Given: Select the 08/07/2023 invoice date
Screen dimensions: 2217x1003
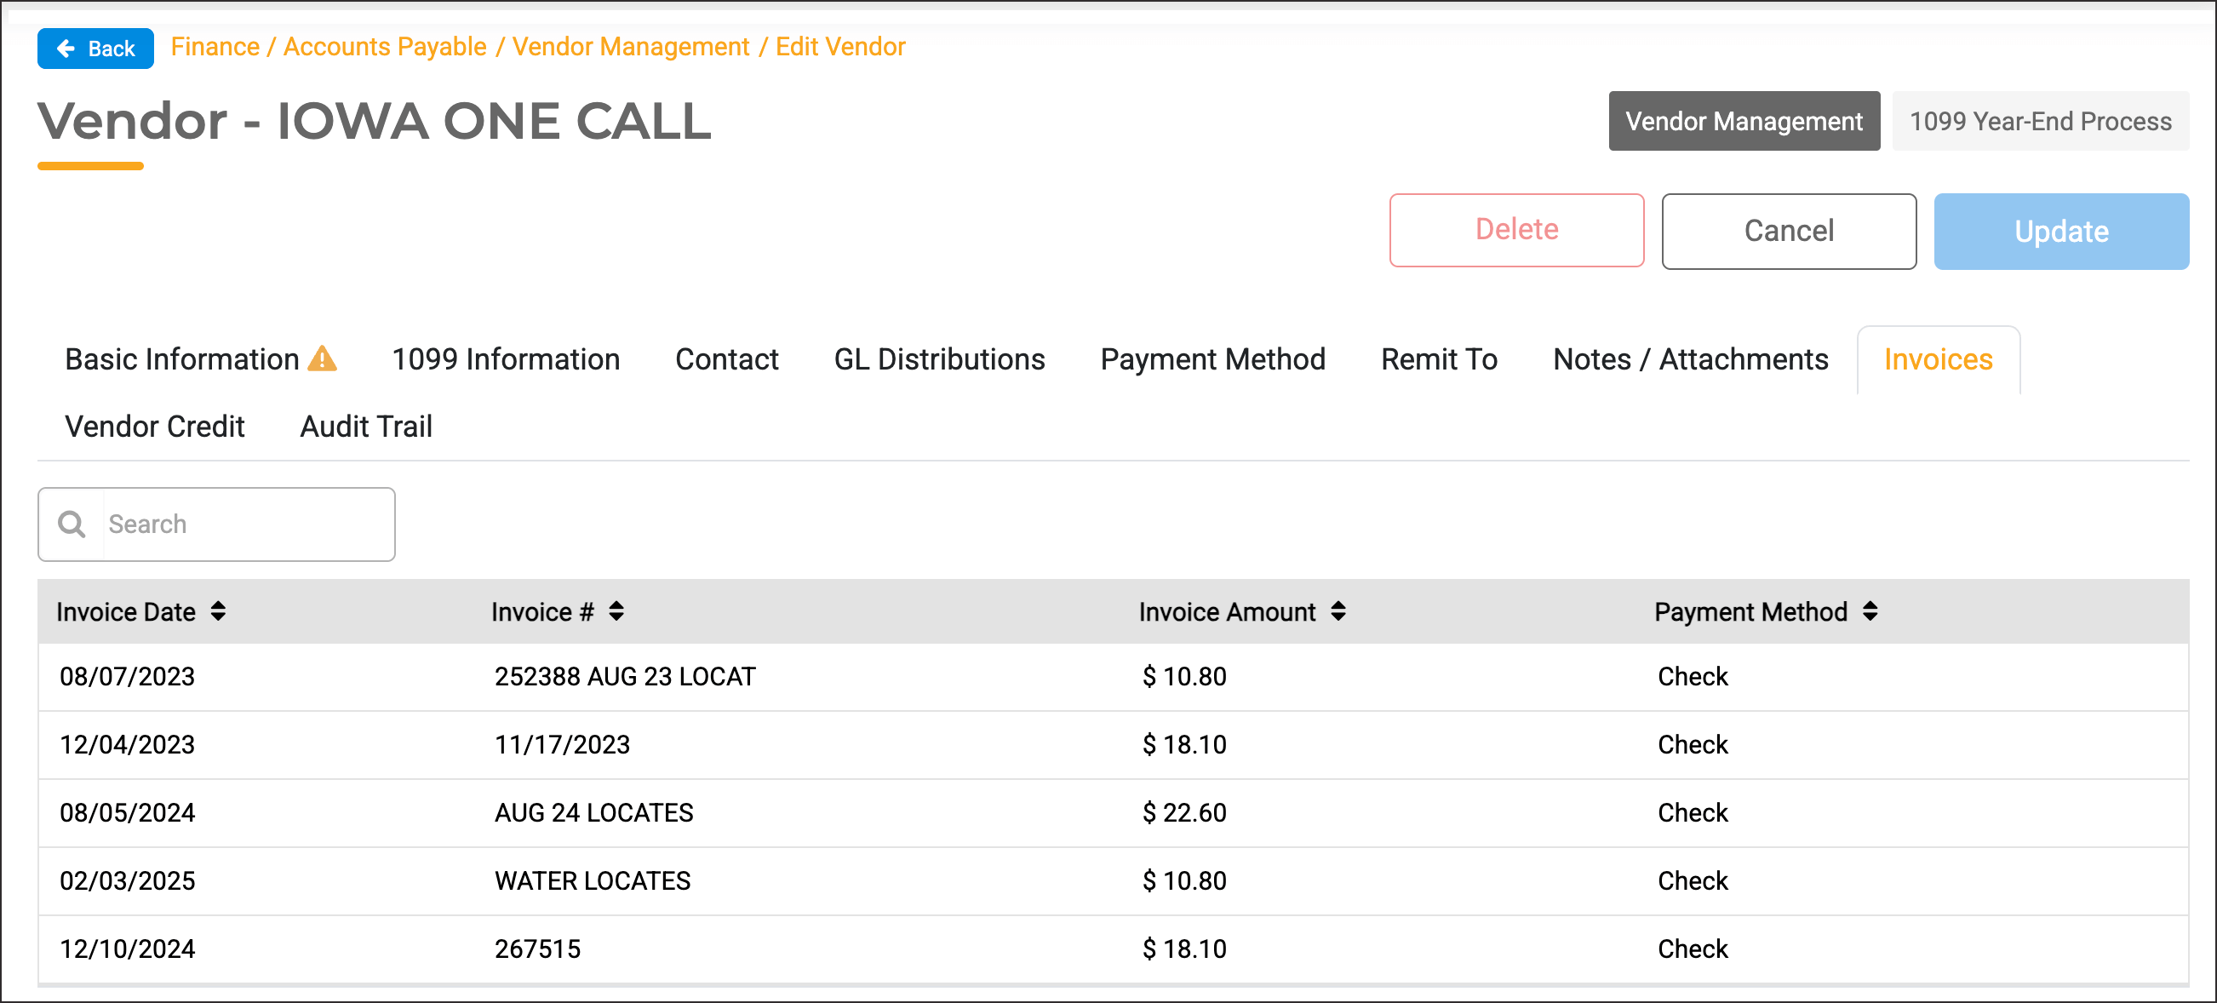Looking at the screenshot, I should [x=128, y=677].
